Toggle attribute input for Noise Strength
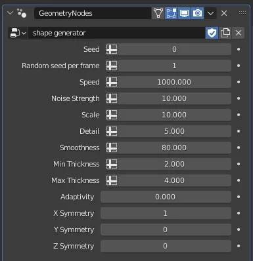Screen dimensions: 253x261 (x=112, y=98)
